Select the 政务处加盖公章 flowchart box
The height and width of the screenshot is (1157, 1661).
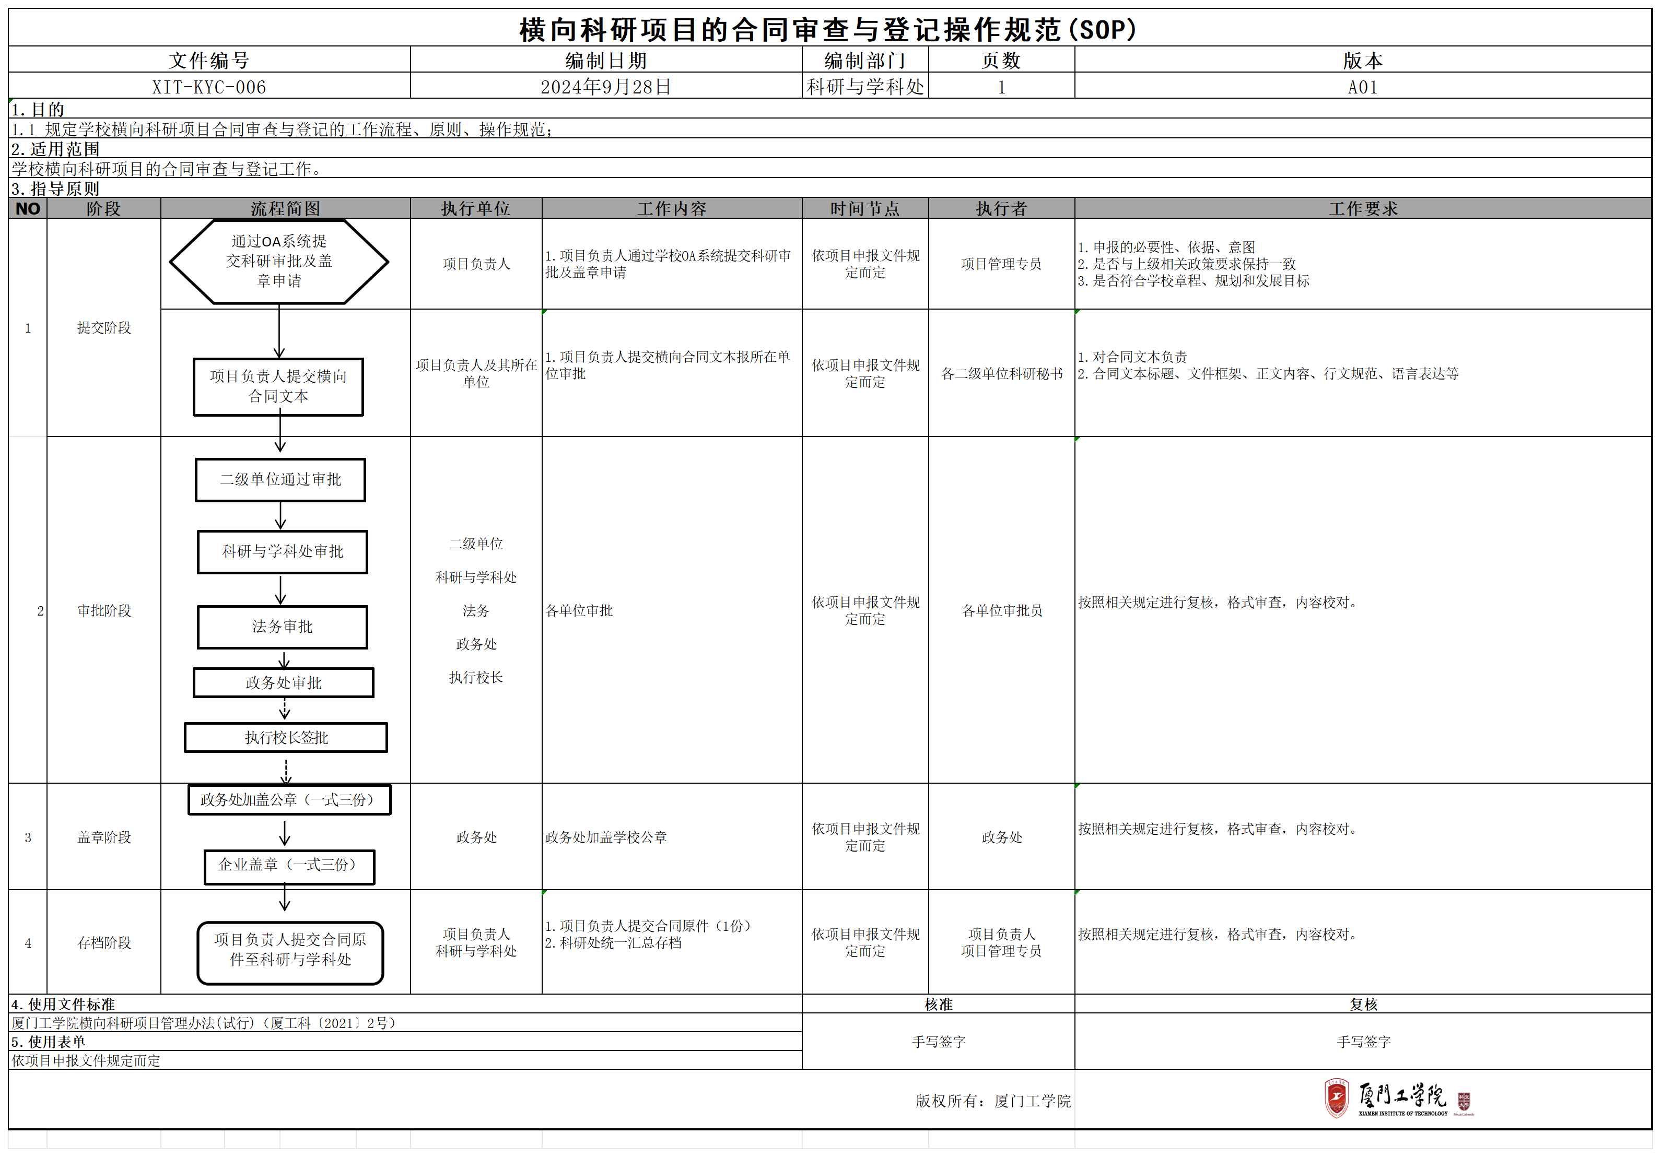[289, 800]
